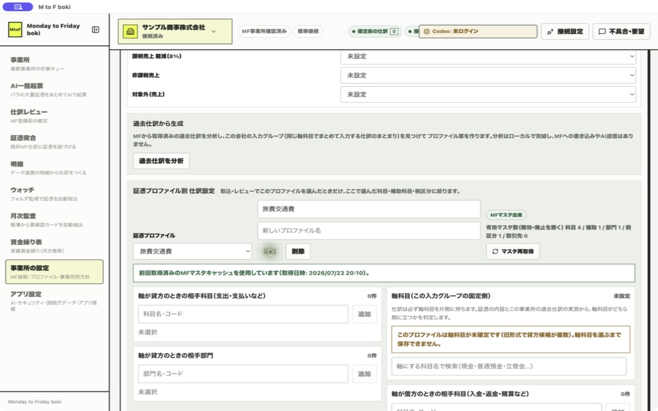Open 仕訳レビュー in the sidebar

tap(54, 116)
